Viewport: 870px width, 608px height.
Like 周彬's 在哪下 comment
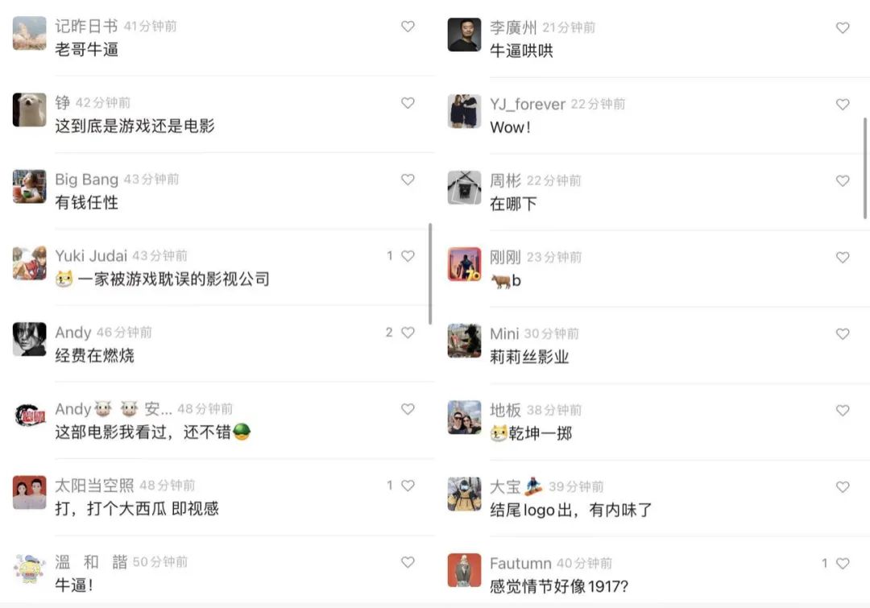tap(843, 181)
